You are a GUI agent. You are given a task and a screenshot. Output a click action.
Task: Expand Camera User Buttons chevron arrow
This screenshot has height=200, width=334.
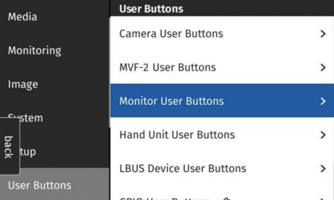(323, 34)
